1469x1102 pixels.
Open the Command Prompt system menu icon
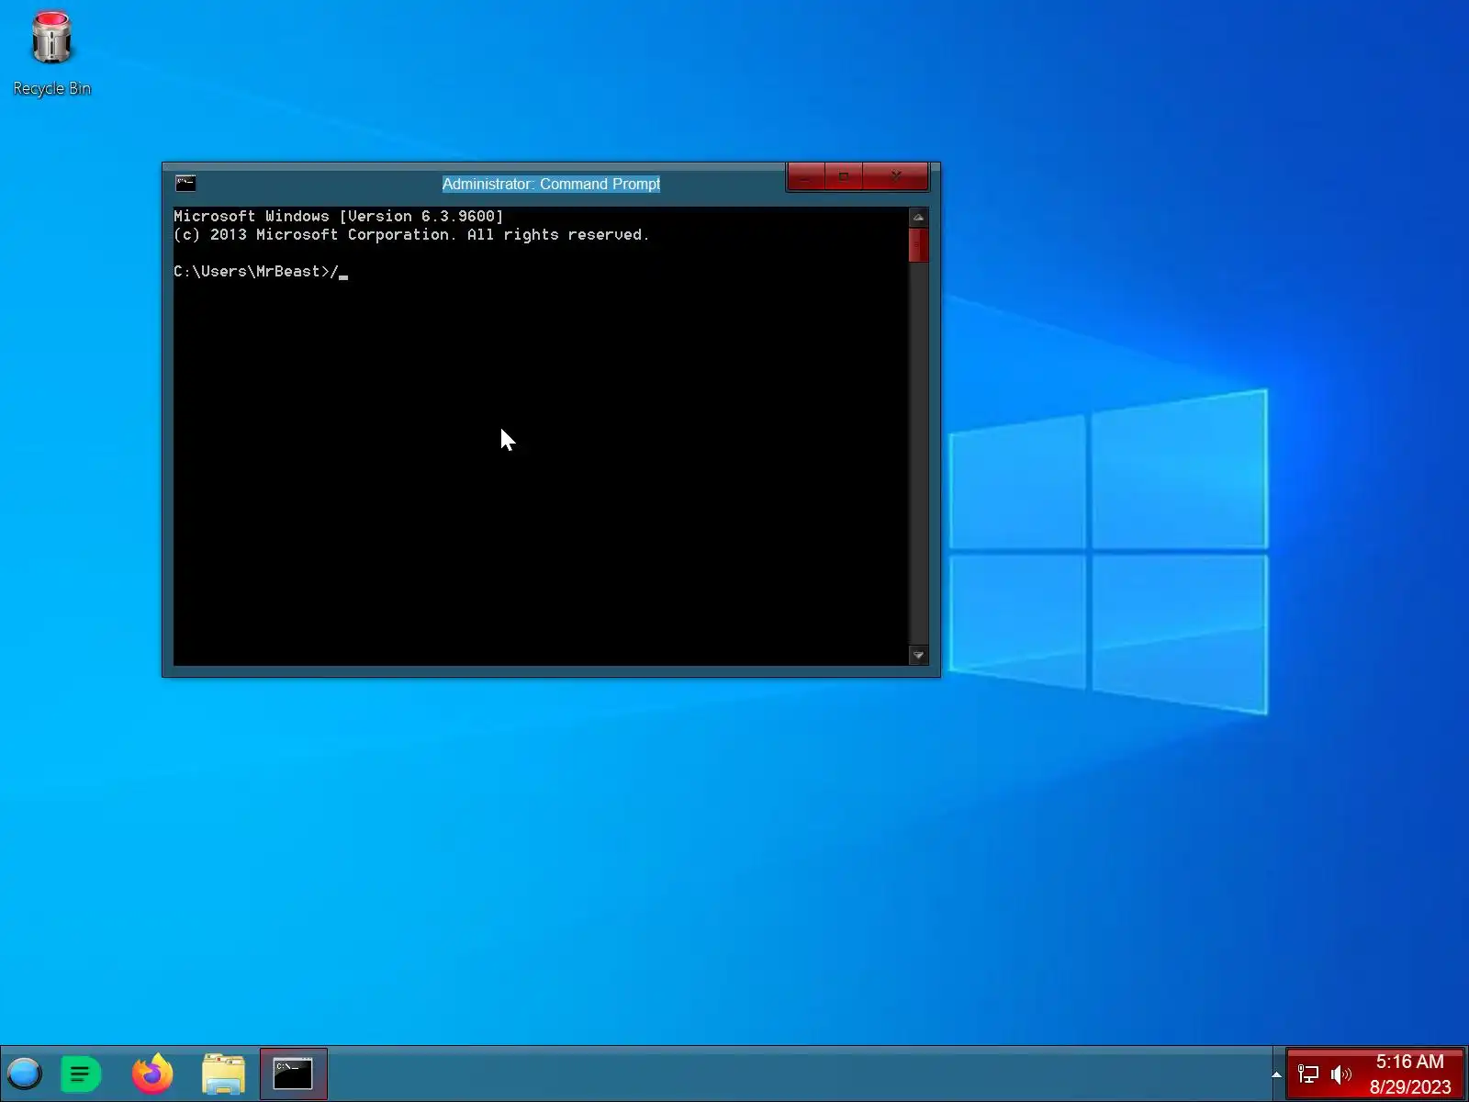click(x=185, y=183)
